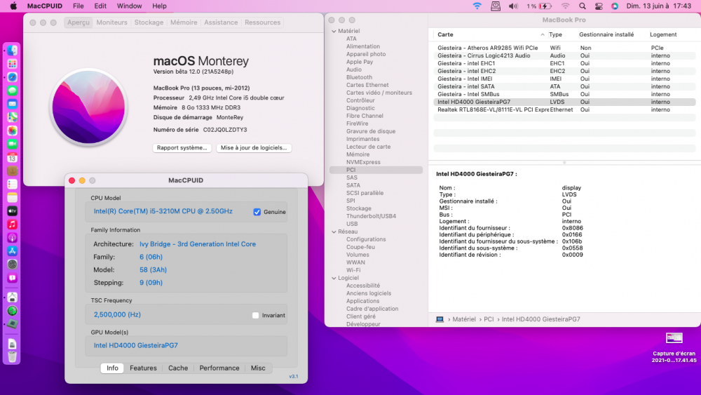Open Maps from the Dock

[x=12, y=117]
